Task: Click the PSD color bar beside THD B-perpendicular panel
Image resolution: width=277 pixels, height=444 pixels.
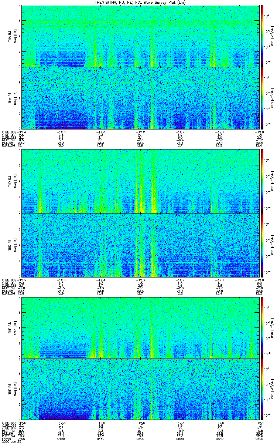Action: click(263, 181)
